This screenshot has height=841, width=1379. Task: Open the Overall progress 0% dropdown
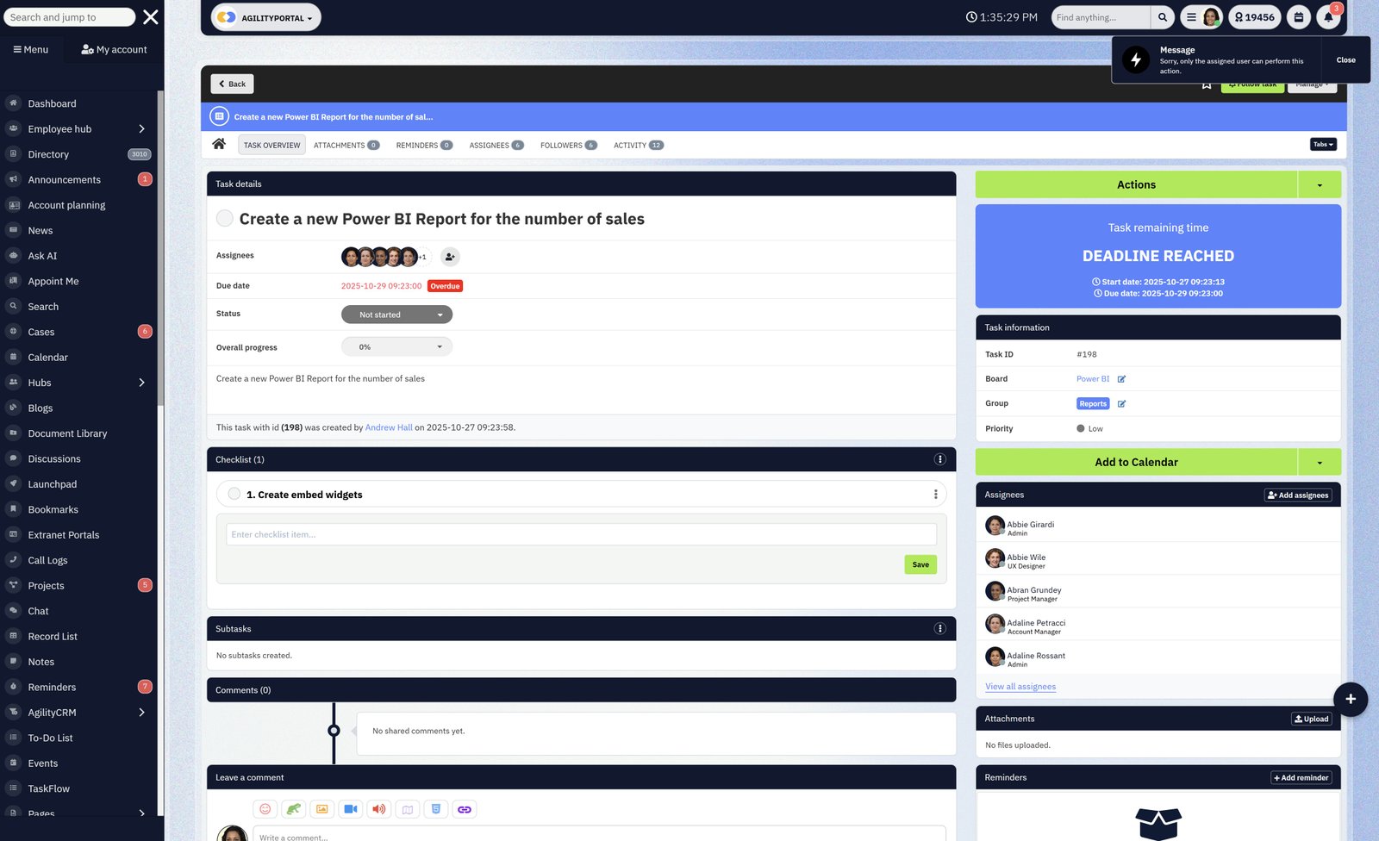pyautogui.click(x=396, y=347)
